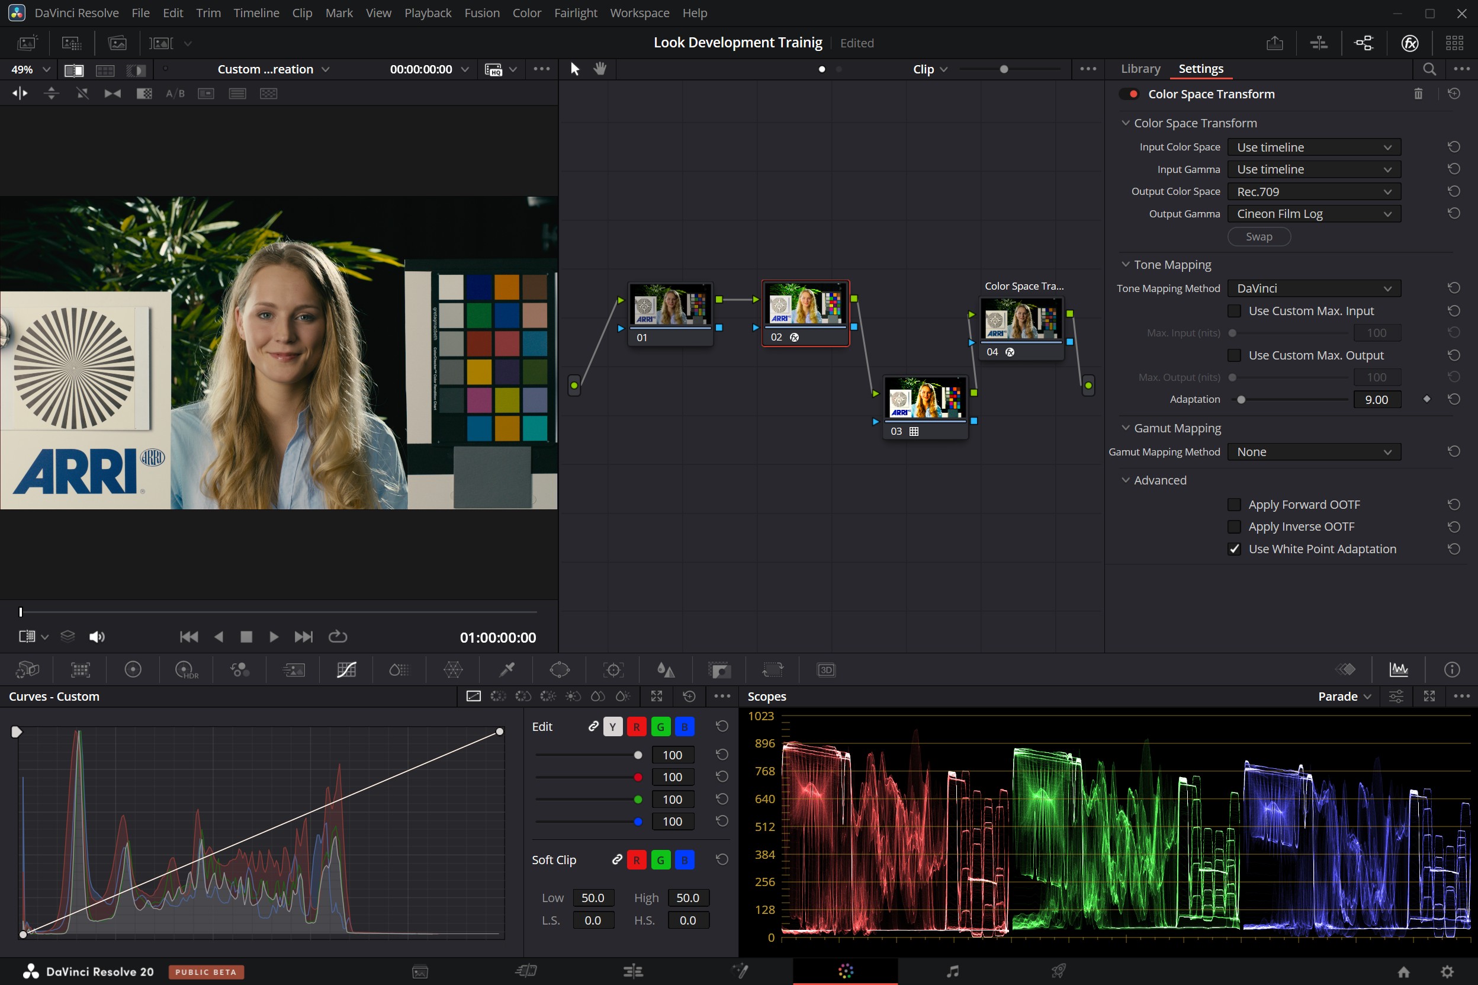Open the HDR color wheels palette
The width and height of the screenshot is (1478, 985).
(x=186, y=670)
